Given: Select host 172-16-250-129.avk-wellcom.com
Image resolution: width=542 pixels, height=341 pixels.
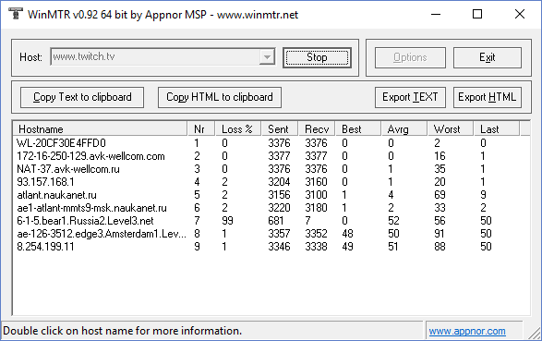Looking at the screenshot, I should pos(90,156).
